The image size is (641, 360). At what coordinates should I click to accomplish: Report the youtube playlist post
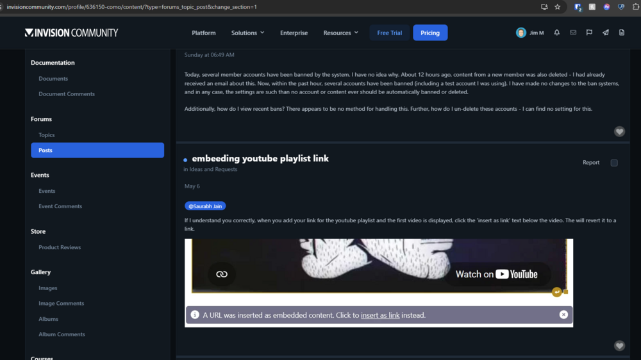coord(591,162)
